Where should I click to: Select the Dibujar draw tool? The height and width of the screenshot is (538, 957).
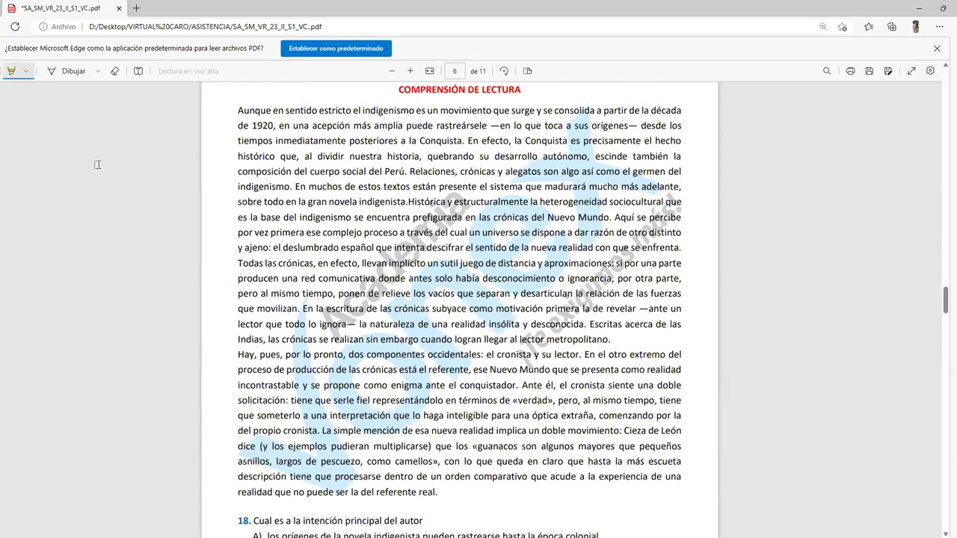pyautogui.click(x=66, y=71)
